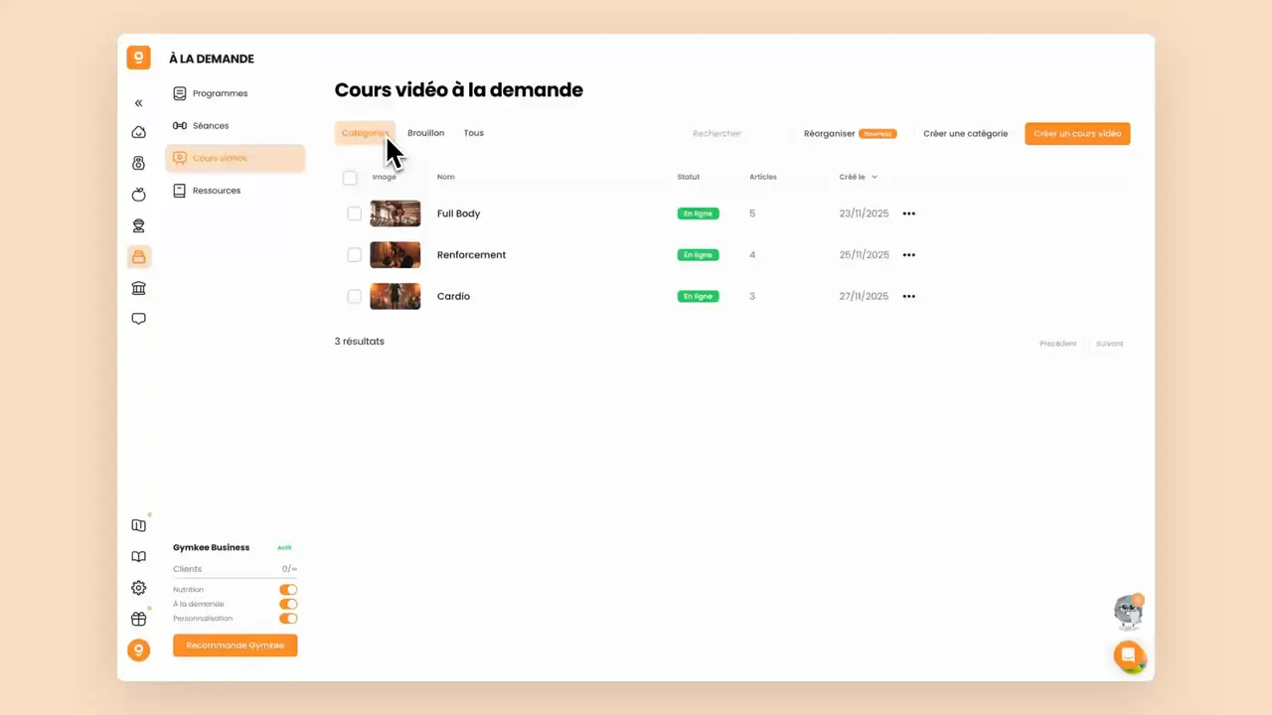Image resolution: width=1272 pixels, height=715 pixels.
Task: Click the Précédent pagination button
Action: tap(1057, 344)
